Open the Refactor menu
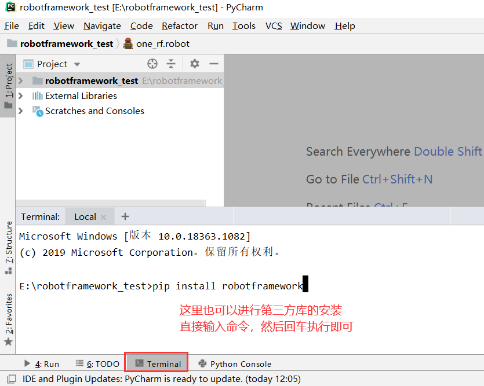This screenshot has height=386, width=484. click(179, 25)
